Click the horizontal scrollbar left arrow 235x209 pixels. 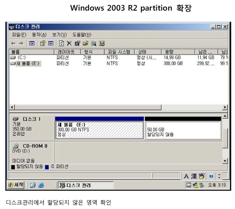pos(12,107)
